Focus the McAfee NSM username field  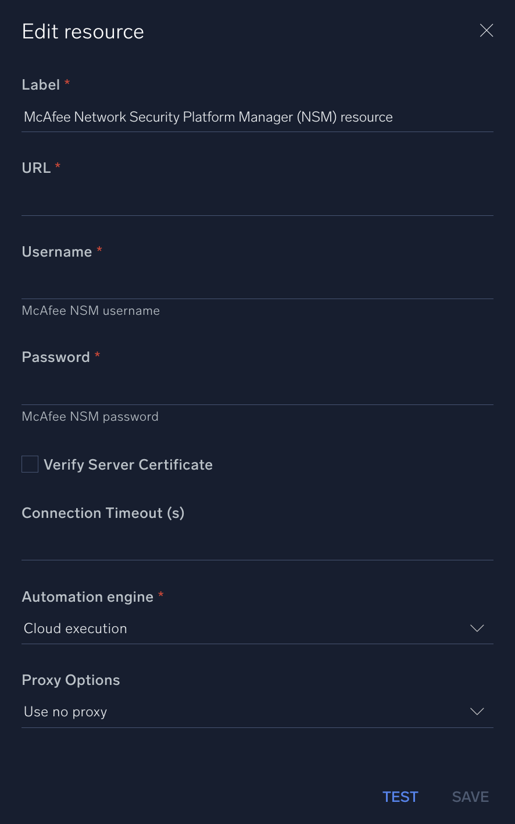(256, 285)
